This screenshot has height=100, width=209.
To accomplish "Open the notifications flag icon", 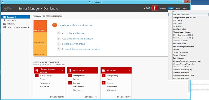I will click(x=155, y=8).
